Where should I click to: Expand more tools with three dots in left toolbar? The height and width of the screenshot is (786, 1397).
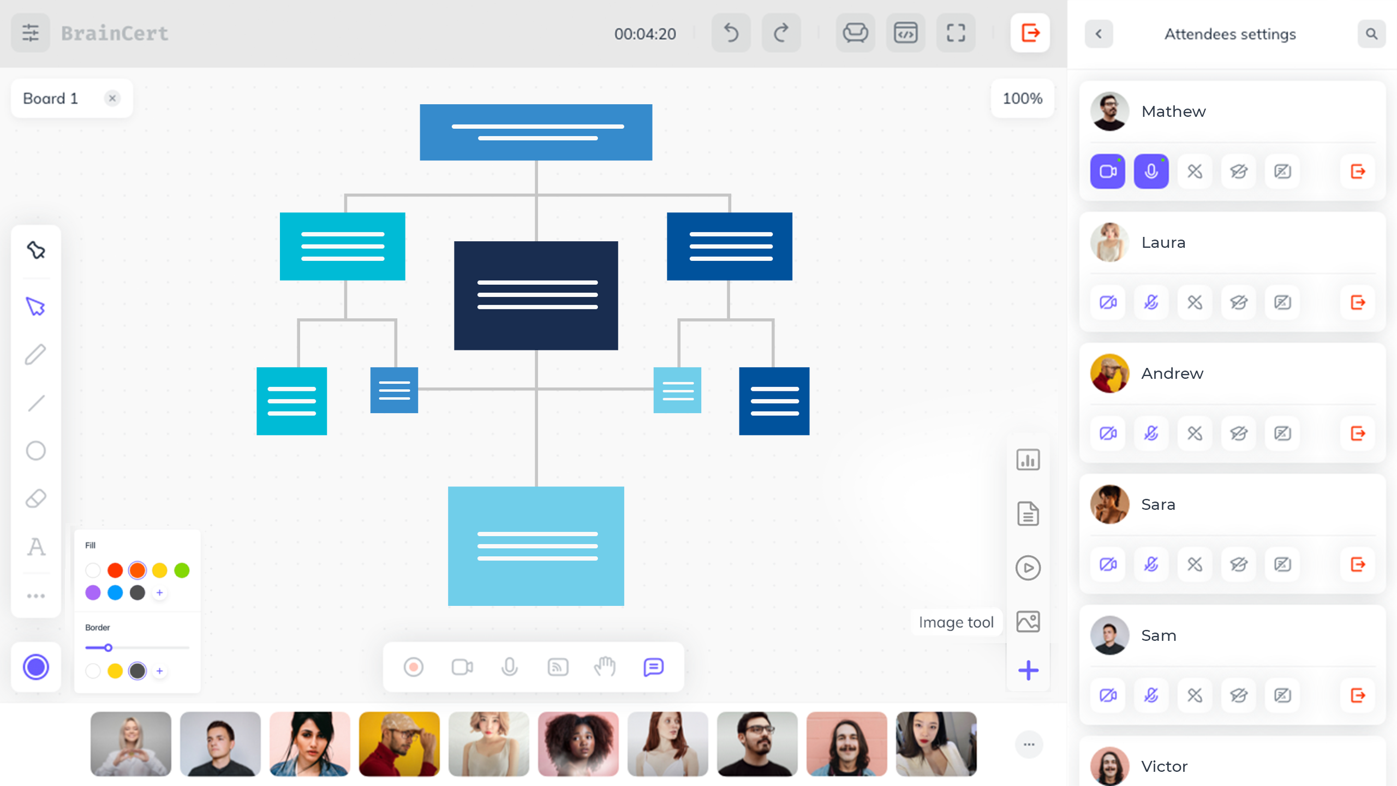click(36, 596)
